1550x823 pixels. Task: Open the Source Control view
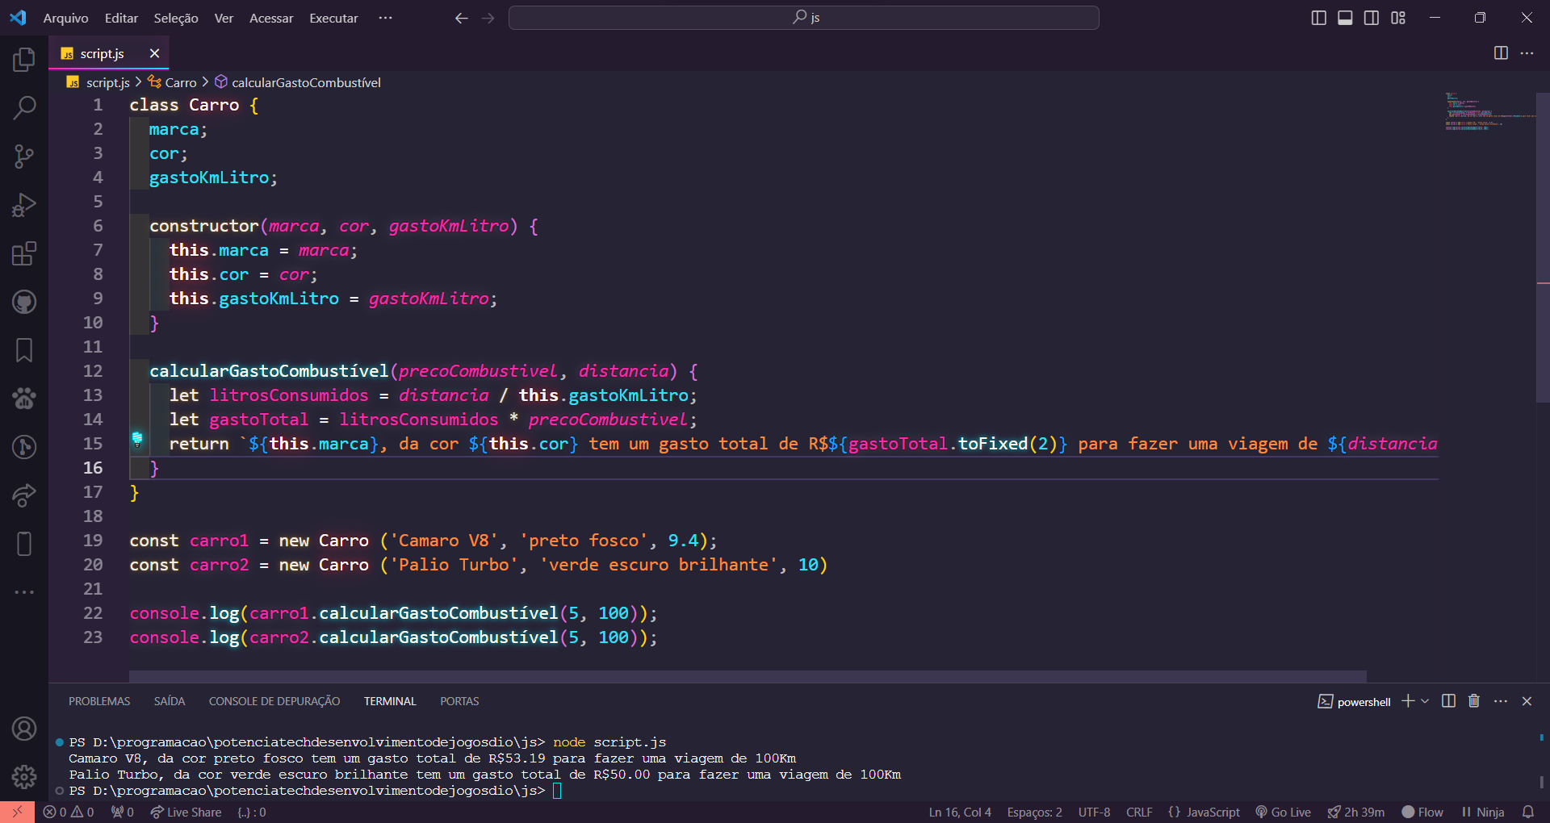(24, 156)
